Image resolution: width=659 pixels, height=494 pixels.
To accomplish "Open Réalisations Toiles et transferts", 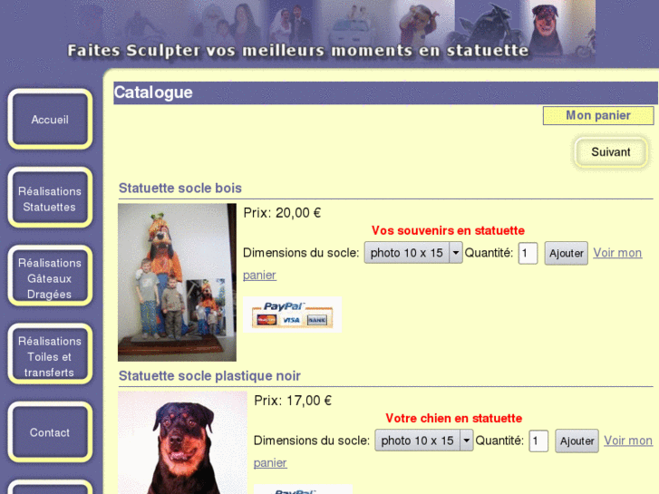I will pos(50,356).
